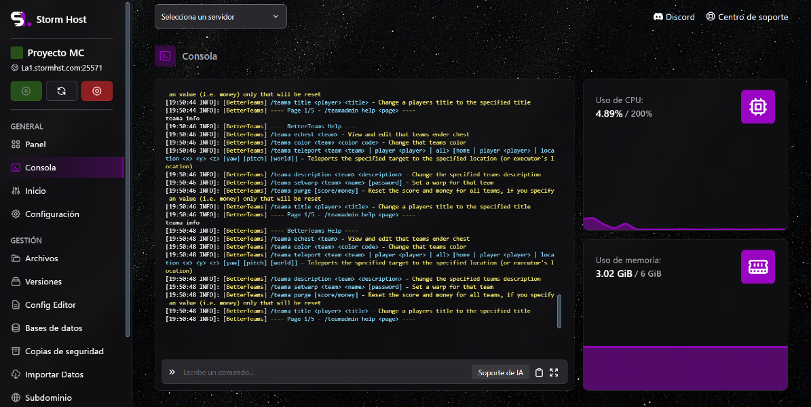Stop the server using the red button

click(x=97, y=91)
